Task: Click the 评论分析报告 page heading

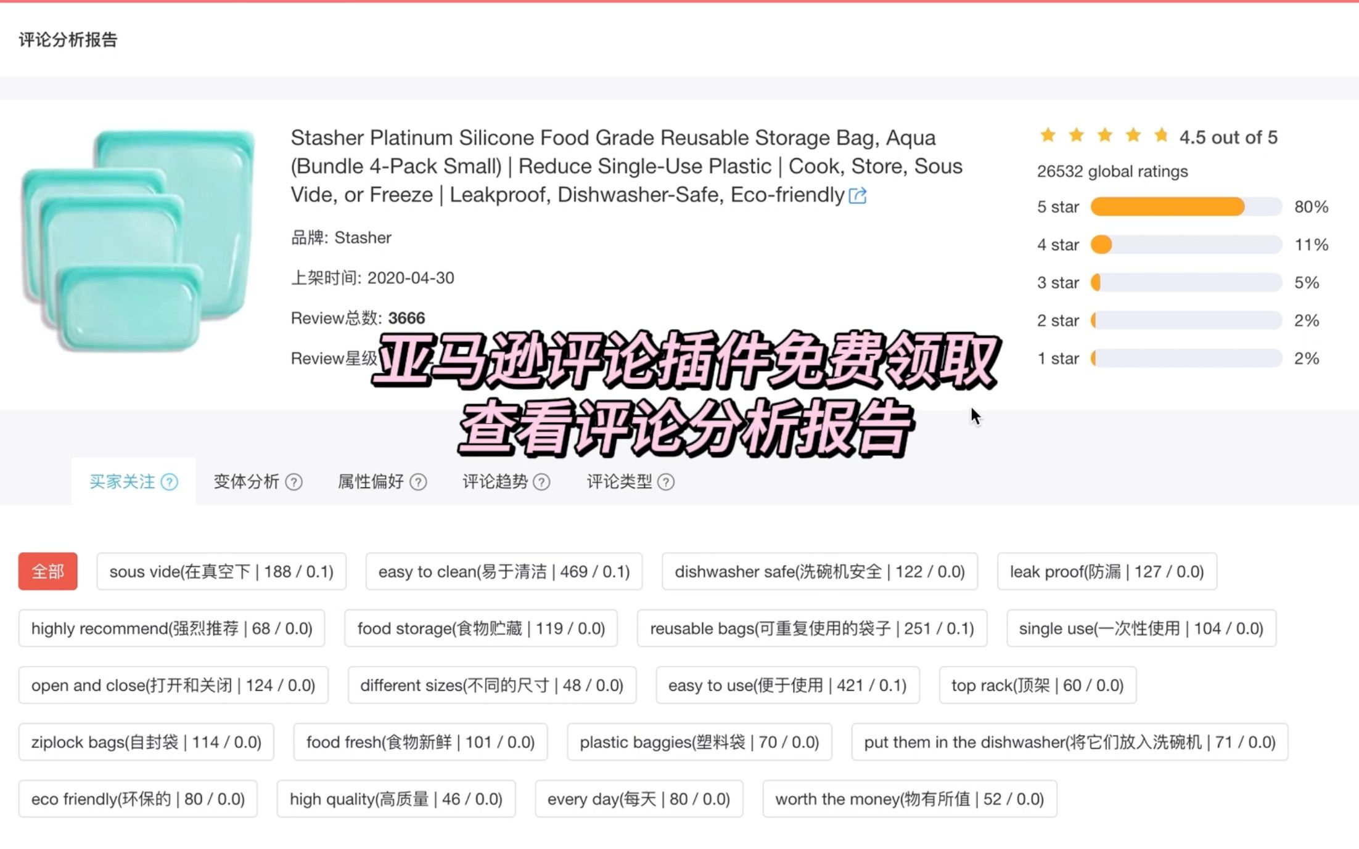Action: pos(68,40)
